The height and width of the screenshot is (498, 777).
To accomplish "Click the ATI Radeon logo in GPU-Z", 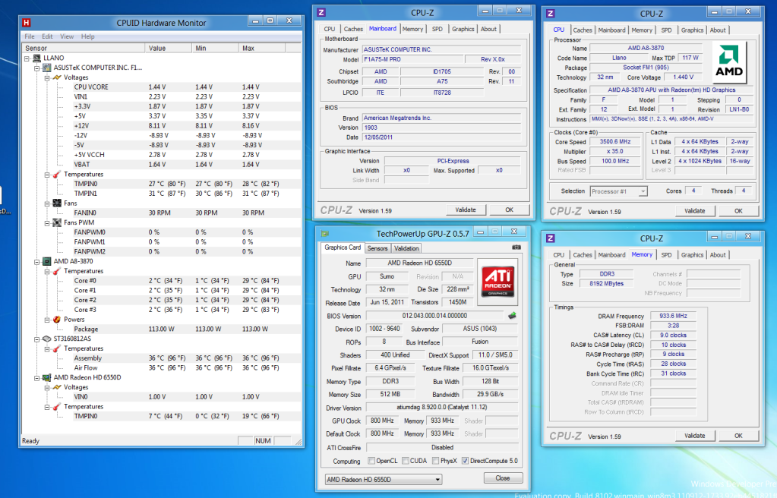I will 497,282.
